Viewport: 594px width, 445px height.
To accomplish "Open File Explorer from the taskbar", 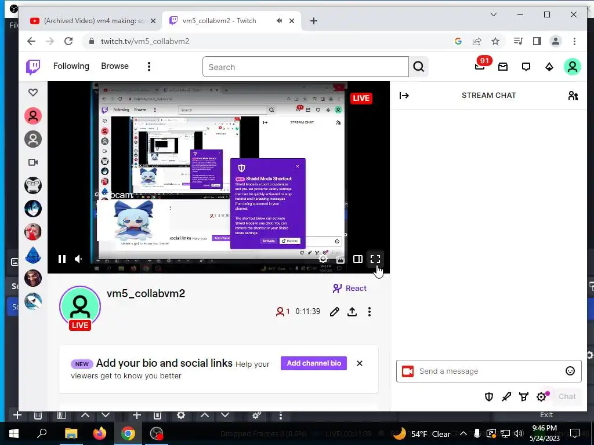I will click(x=71, y=433).
